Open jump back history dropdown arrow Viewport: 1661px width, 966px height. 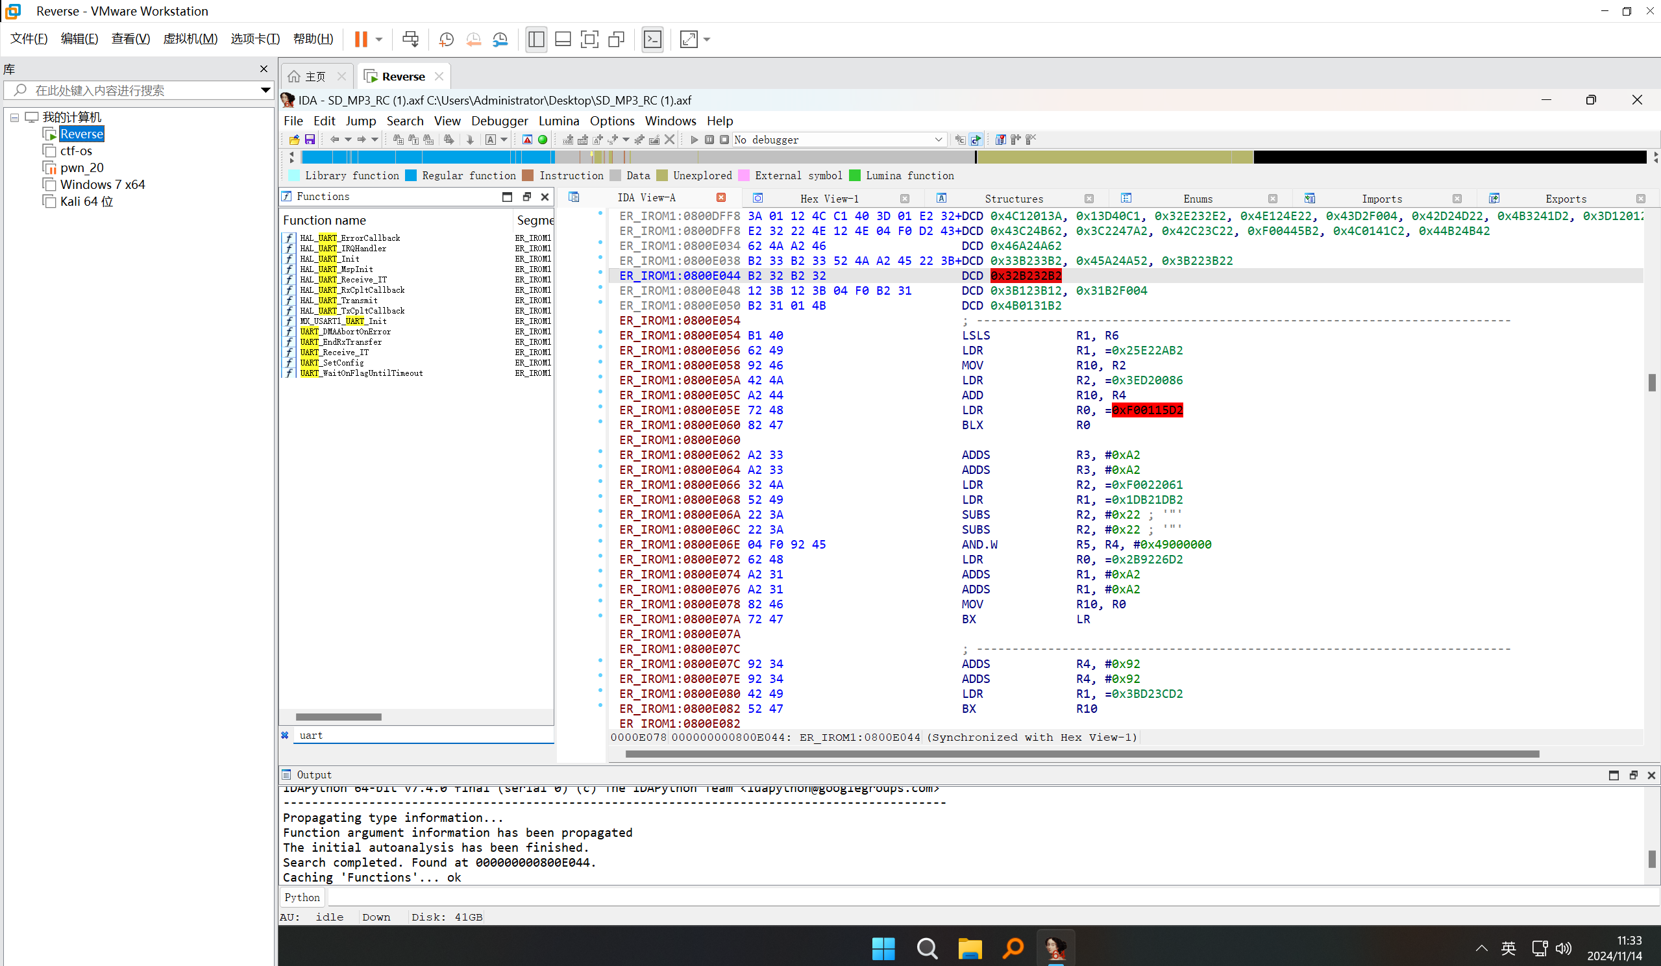[348, 140]
